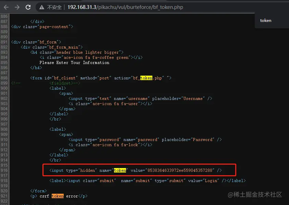Click the find box containing 'token'
The height and width of the screenshot is (205, 289).
coord(266,21)
